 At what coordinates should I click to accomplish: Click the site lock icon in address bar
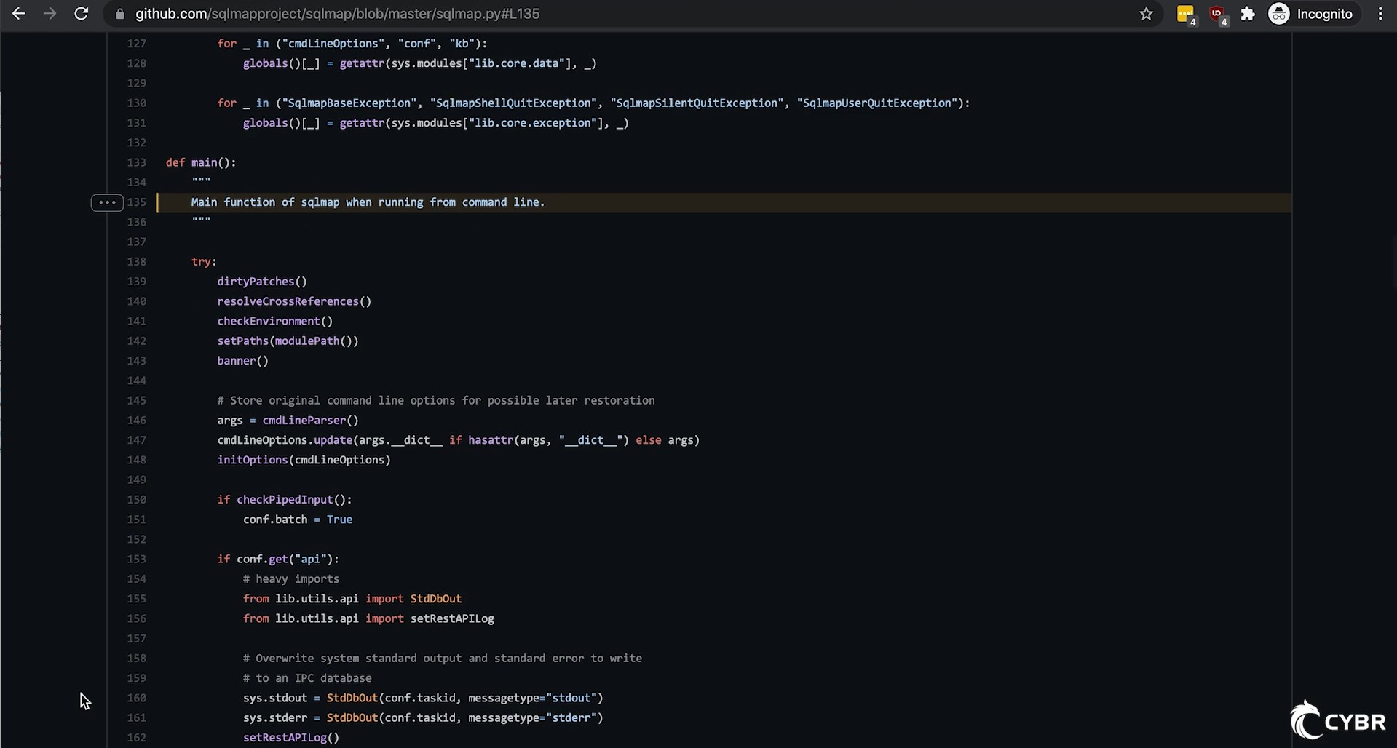pyautogui.click(x=120, y=14)
